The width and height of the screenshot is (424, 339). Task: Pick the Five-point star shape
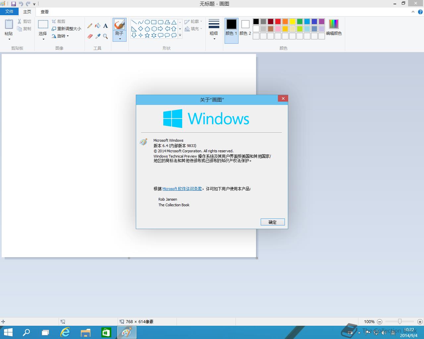coord(147,35)
